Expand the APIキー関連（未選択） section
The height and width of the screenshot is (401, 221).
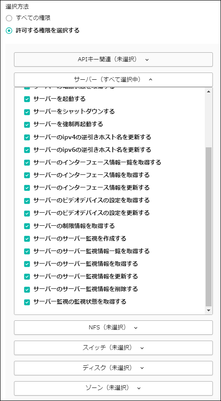(x=113, y=59)
